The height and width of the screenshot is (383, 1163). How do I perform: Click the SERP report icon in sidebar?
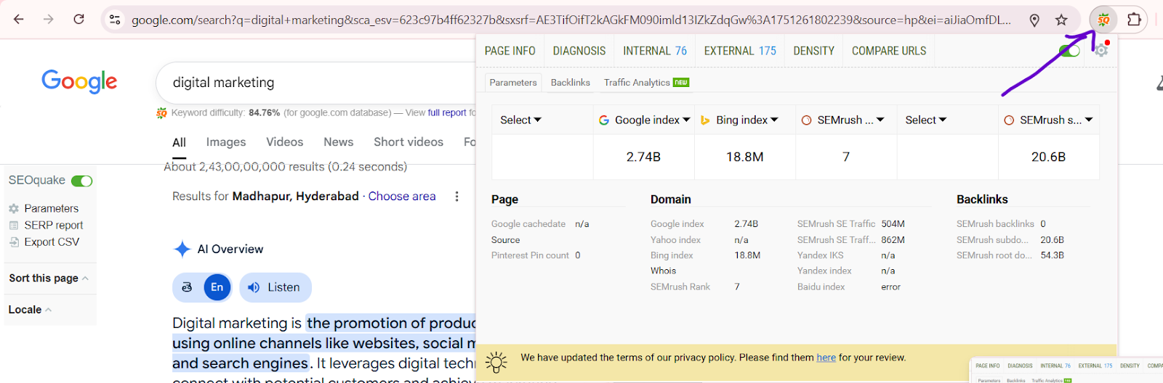click(14, 225)
